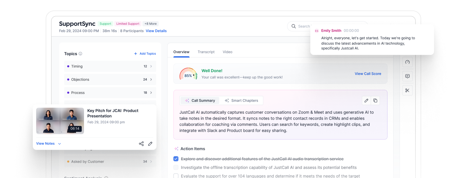Click the share icon on the presentation card
The height and width of the screenshot is (178, 455).
141,144
